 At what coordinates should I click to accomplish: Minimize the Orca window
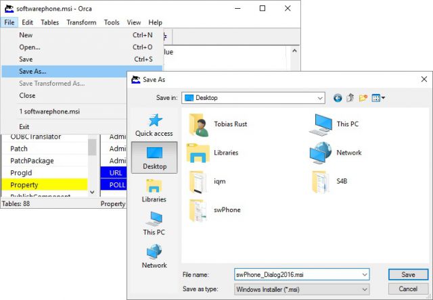[x=237, y=8]
